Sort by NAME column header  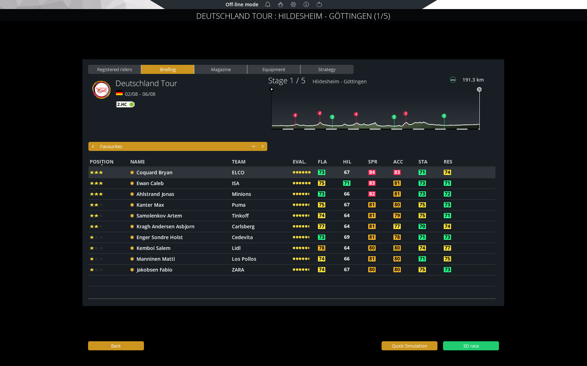[138, 162]
